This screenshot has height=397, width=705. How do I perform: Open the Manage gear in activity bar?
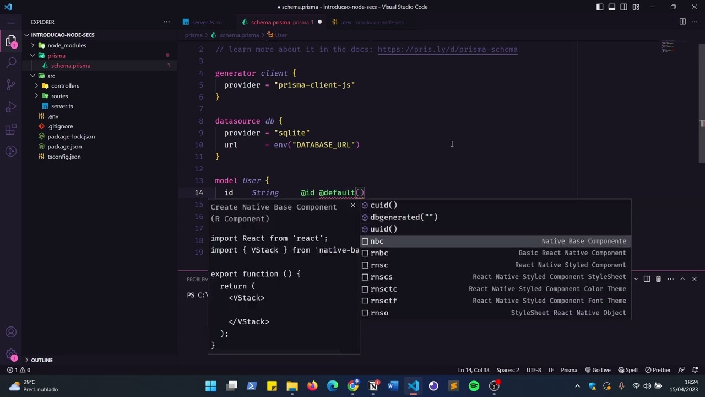(x=11, y=355)
